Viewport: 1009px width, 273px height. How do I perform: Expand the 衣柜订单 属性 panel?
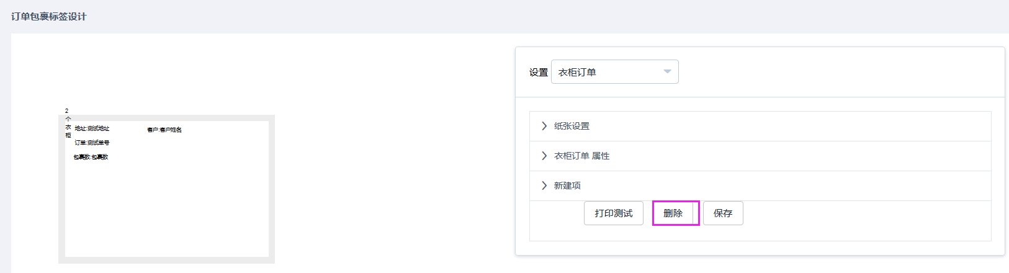pos(581,156)
